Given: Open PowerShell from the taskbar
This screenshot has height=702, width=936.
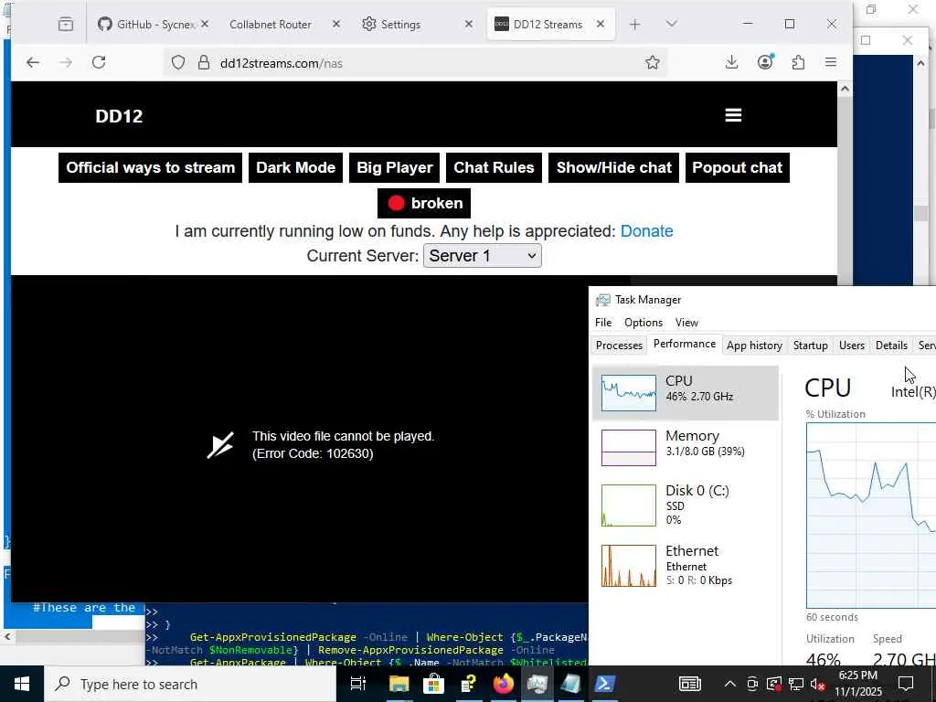Looking at the screenshot, I should pos(605,684).
